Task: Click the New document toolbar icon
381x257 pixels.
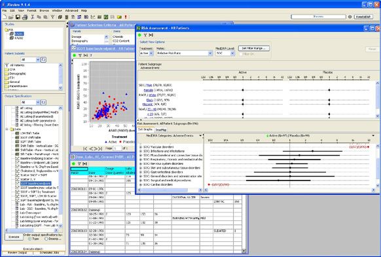Action: [x=5, y=17]
